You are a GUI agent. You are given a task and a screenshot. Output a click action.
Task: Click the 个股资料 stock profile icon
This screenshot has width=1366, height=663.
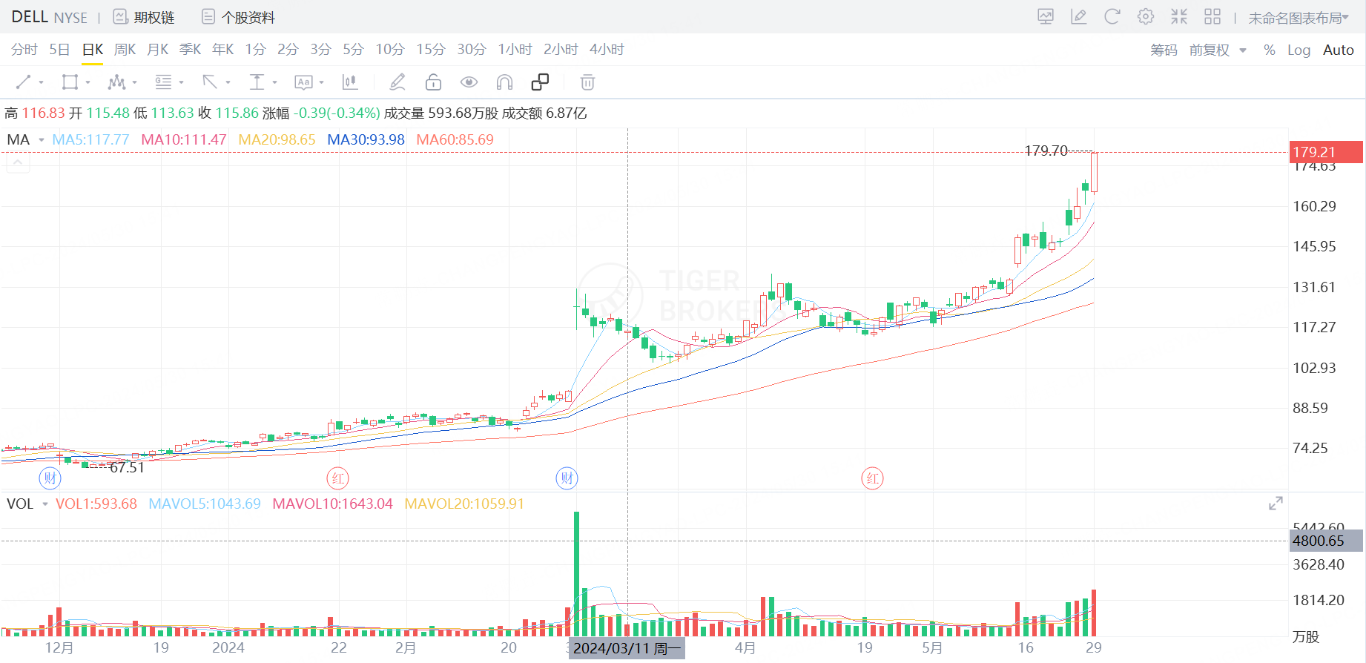(208, 17)
